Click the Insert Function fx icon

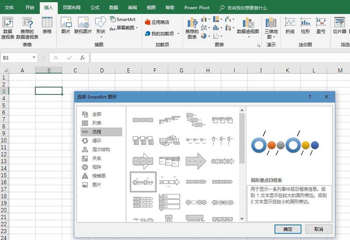[82, 58]
